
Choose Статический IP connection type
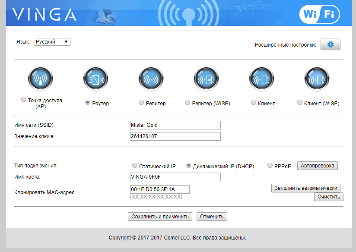click(135, 166)
